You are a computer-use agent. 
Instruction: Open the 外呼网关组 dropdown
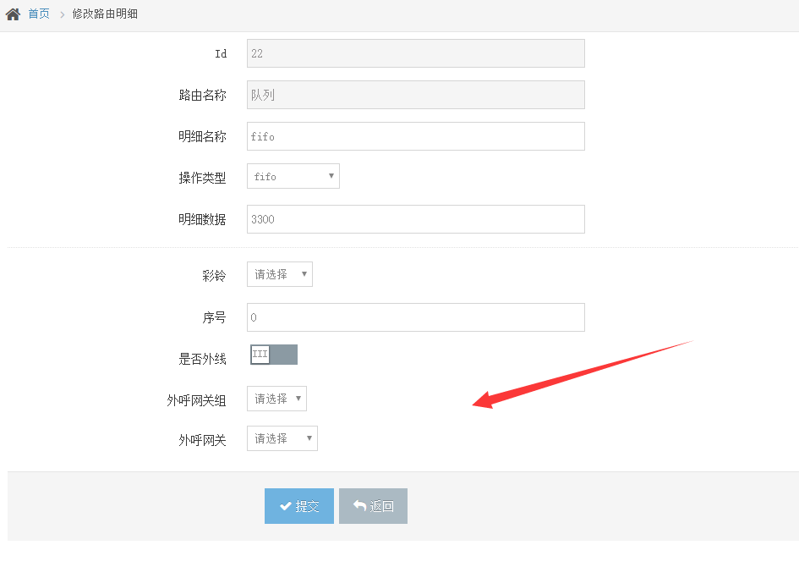276,399
